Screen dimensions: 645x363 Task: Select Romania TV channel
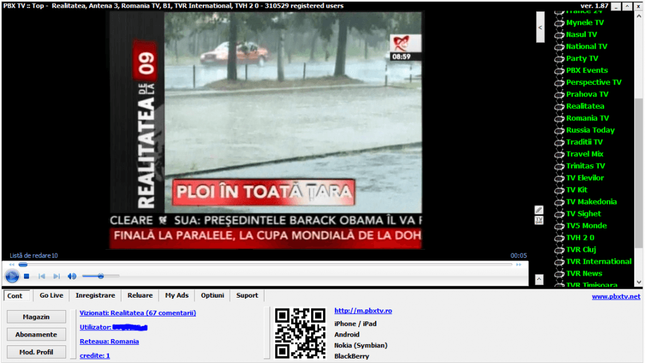[x=588, y=118]
